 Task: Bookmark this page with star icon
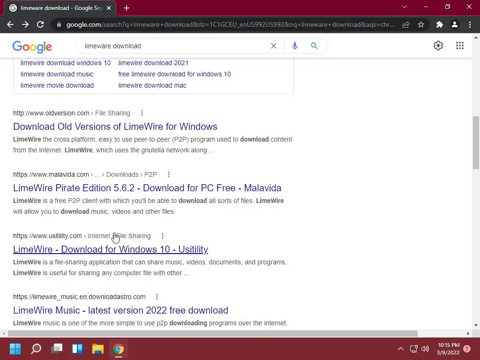tap(421, 24)
